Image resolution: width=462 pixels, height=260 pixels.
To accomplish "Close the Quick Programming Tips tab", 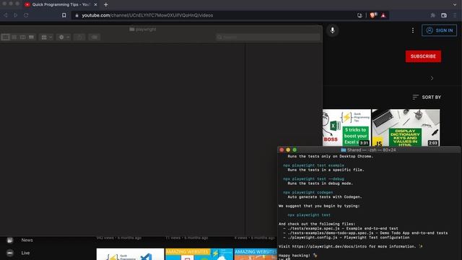I will [95, 4].
